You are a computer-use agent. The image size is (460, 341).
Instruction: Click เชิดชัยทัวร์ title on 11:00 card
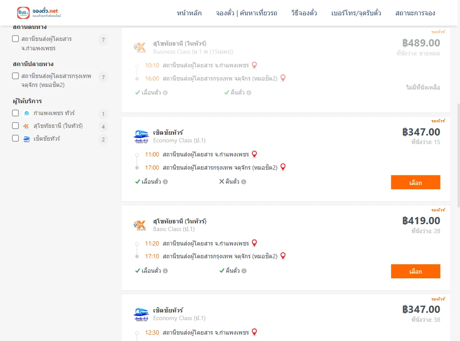click(x=168, y=133)
